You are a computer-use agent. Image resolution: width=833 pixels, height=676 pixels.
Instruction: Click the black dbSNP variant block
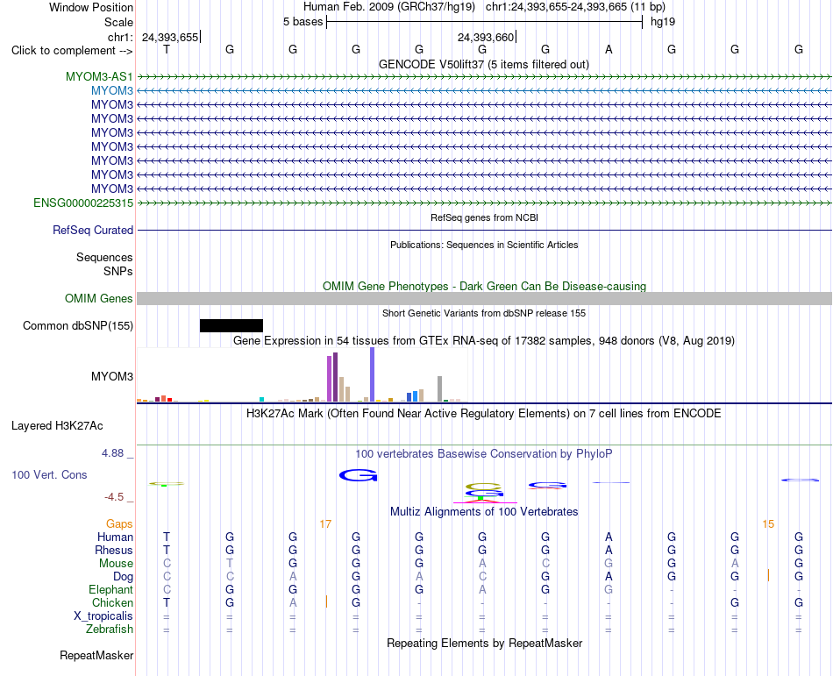coord(231,325)
